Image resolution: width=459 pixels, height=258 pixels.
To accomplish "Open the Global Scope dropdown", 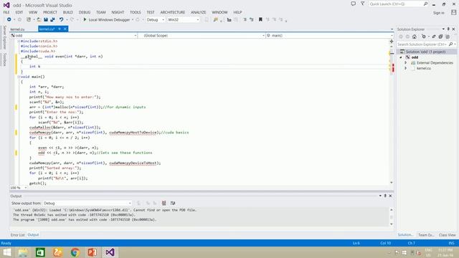I will [202, 35].
